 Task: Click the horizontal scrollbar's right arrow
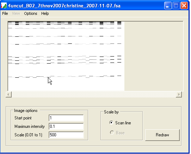179,94
